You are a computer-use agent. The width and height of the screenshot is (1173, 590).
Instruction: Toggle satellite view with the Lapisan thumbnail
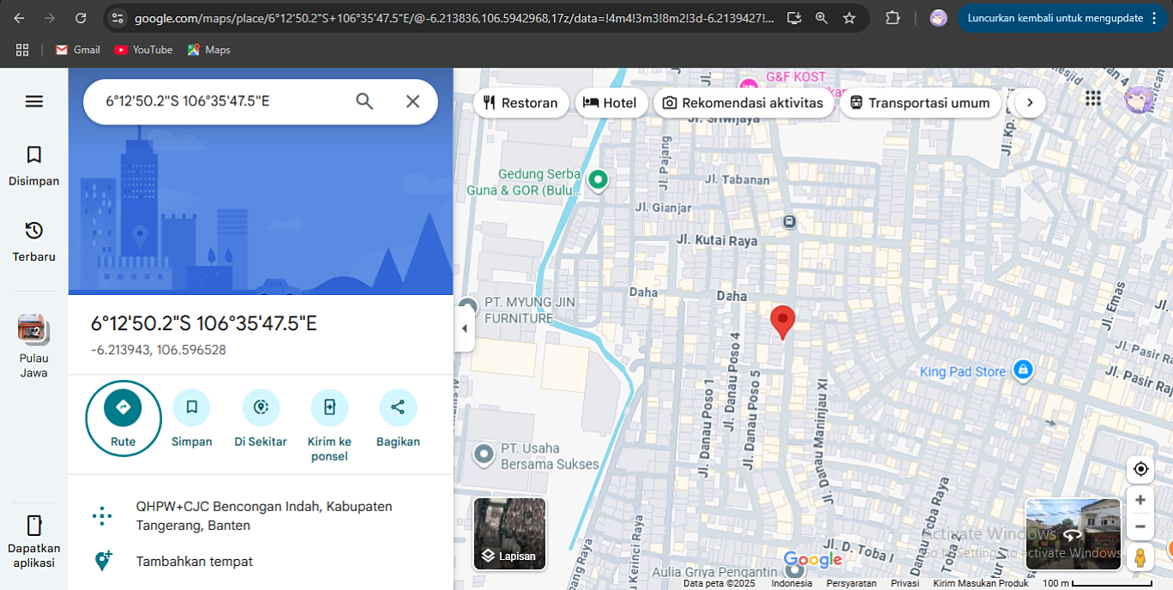pyautogui.click(x=509, y=533)
